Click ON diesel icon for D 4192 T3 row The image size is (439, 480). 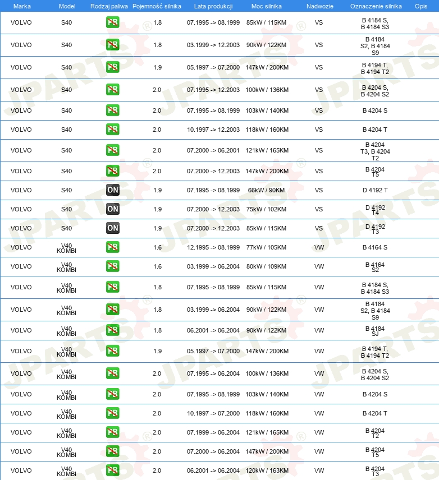tap(112, 228)
